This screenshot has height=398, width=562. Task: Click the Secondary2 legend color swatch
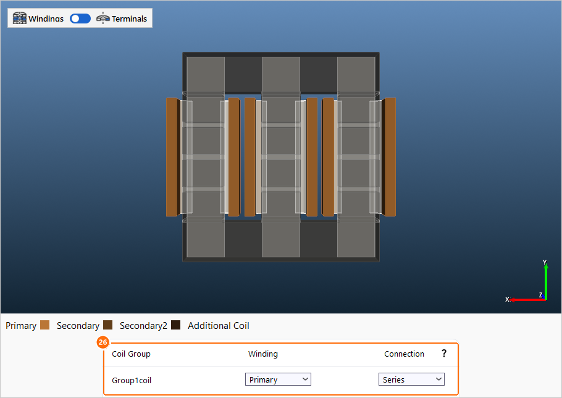point(175,325)
